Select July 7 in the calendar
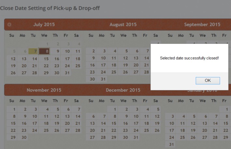231x149 pixels. (33, 51)
